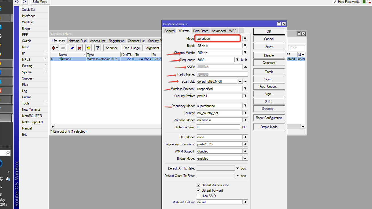This screenshot has height=209, width=372.
Task: Open Bridge in the sidebar menu
Action: point(26,28)
